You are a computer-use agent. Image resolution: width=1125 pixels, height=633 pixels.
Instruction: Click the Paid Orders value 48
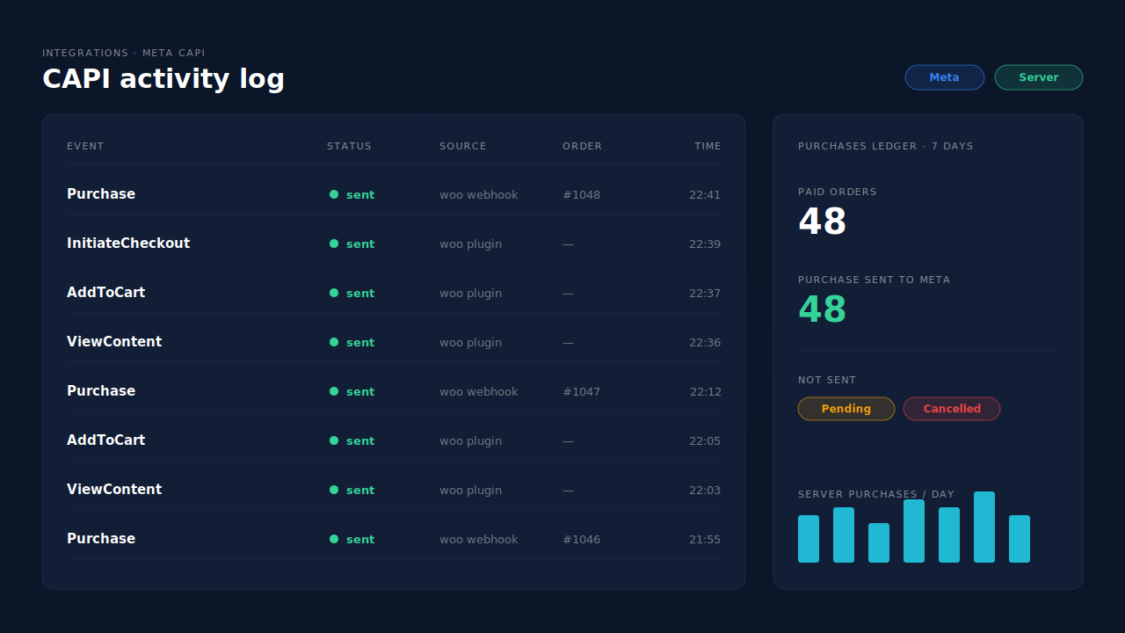click(x=822, y=222)
